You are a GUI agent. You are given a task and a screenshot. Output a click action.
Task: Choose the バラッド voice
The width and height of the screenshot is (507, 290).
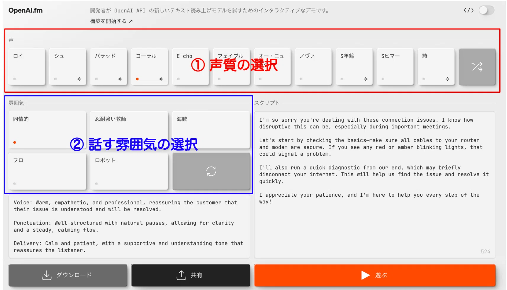[x=109, y=67]
